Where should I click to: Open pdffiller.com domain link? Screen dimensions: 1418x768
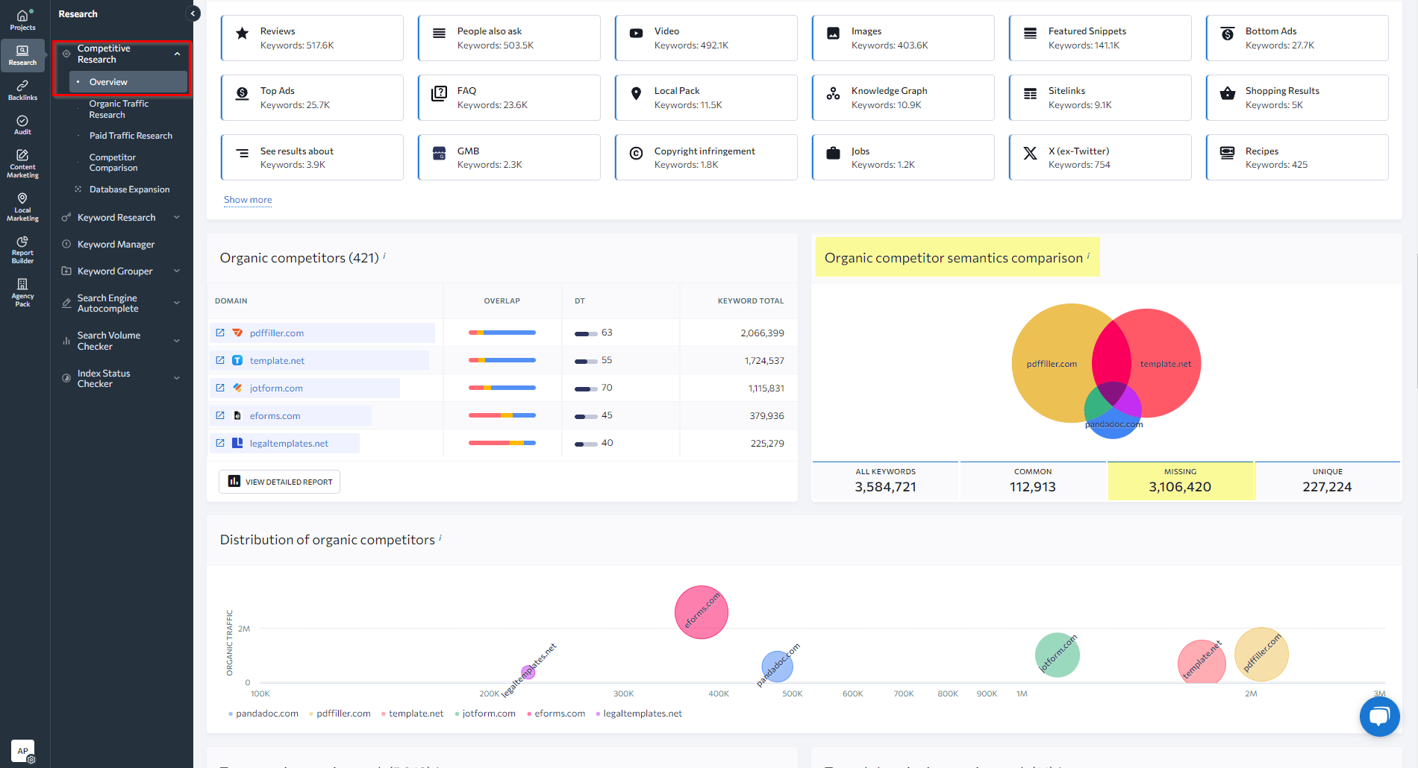[x=277, y=333]
